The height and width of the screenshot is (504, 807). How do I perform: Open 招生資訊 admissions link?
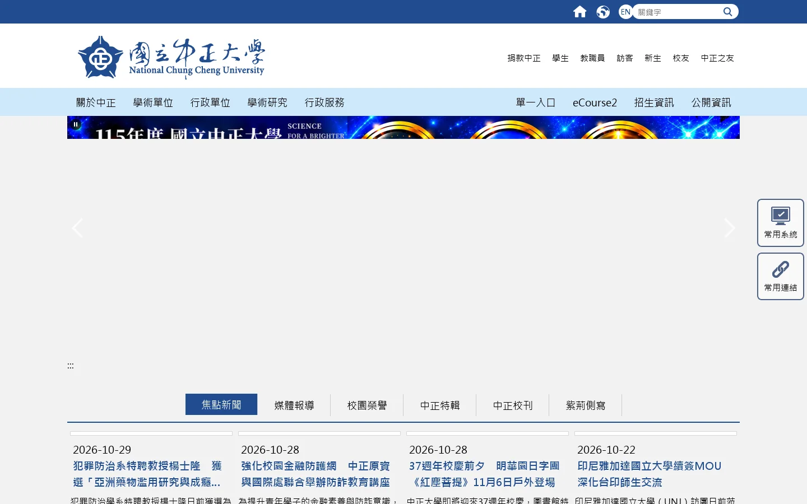point(654,102)
